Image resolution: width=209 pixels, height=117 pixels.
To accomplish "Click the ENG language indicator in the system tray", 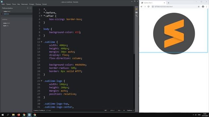I will [199, 115].
